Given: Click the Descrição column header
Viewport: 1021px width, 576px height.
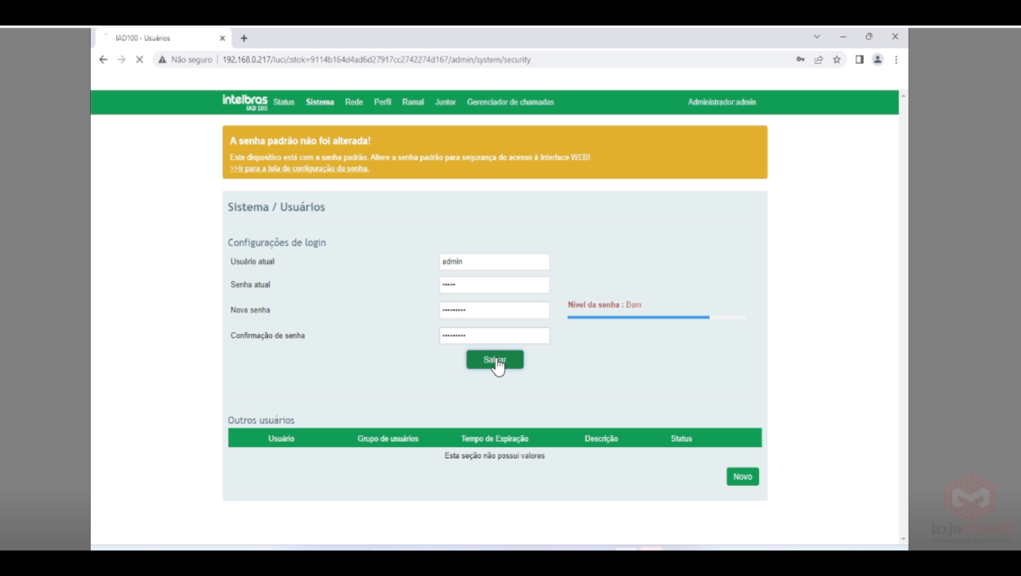Looking at the screenshot, I should point(601,439).
